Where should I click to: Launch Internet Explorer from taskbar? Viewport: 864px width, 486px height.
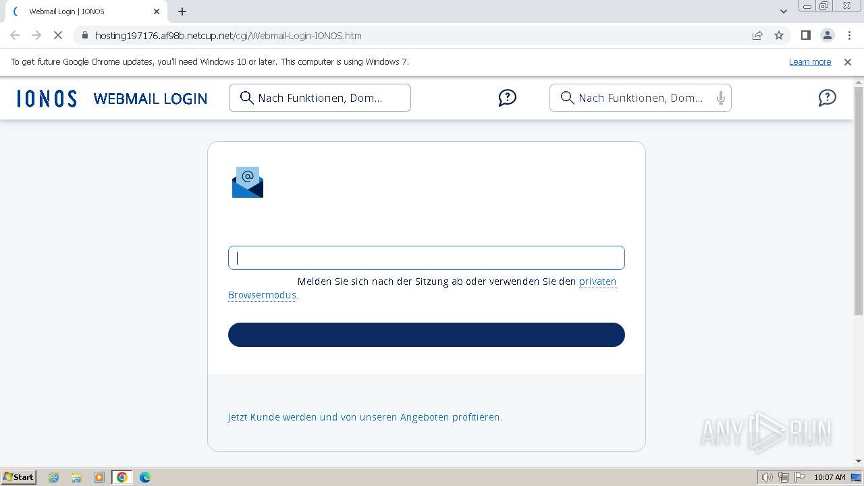pyautogui.click(x=54, y=477)
